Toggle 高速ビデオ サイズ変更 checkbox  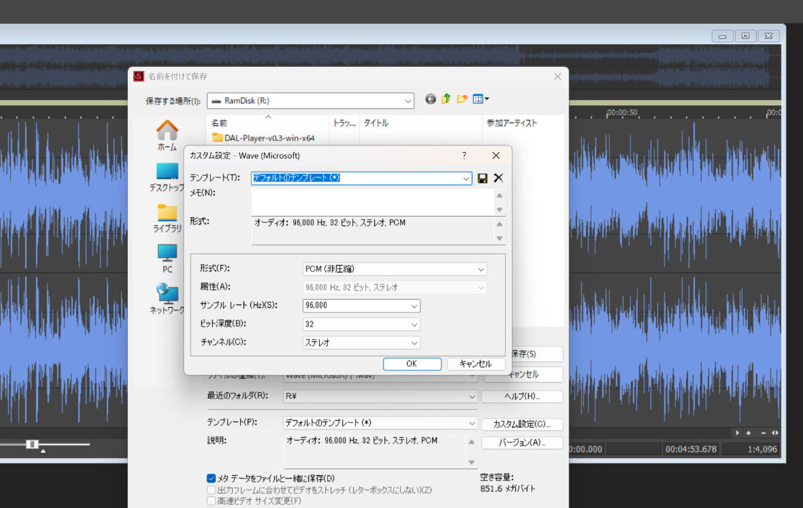(x=211, y=501)
